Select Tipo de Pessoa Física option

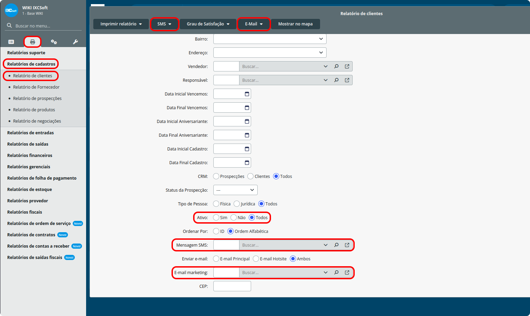pos(216,204)
